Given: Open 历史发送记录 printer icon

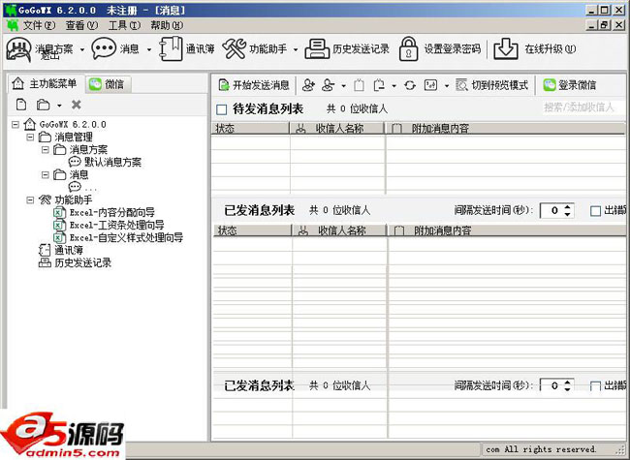Looking at the screenshot, I should (317, 49).
